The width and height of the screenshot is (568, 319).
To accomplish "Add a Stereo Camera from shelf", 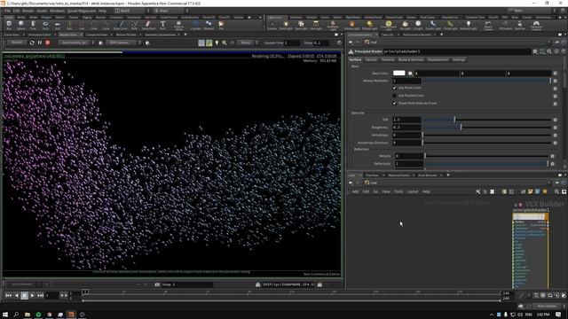I will (488, 25).
